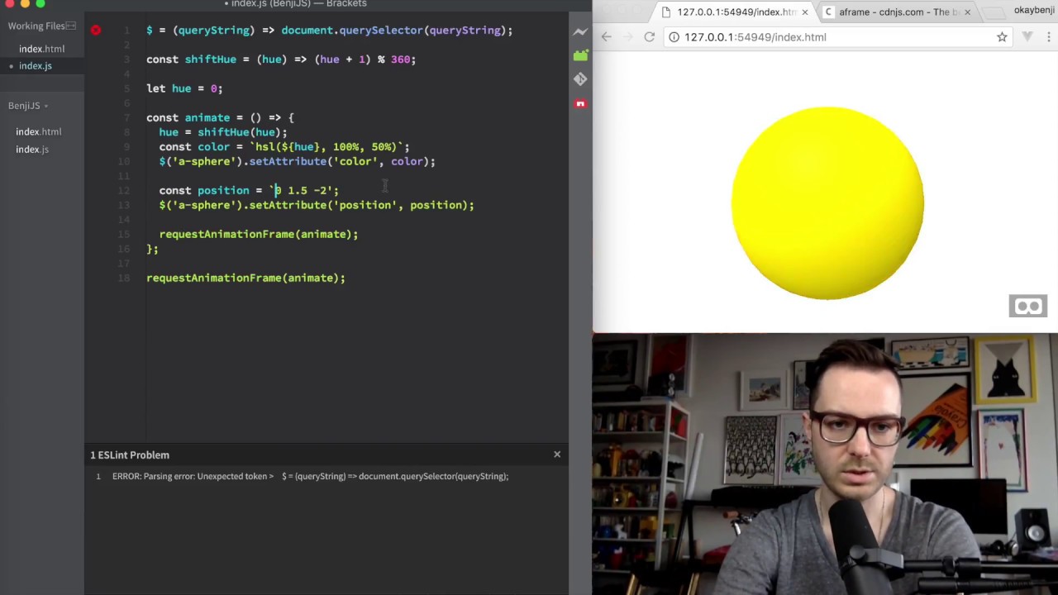
Task: Click the '360' value on line 3
Action: point(400,59)
